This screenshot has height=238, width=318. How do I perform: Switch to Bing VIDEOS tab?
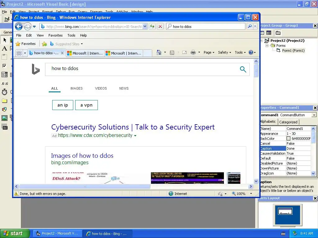[101, 88]
